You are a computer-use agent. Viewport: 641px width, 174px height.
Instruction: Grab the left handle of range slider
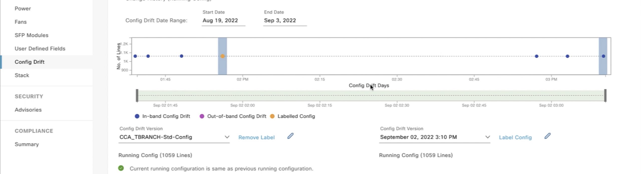click(137, 95)
